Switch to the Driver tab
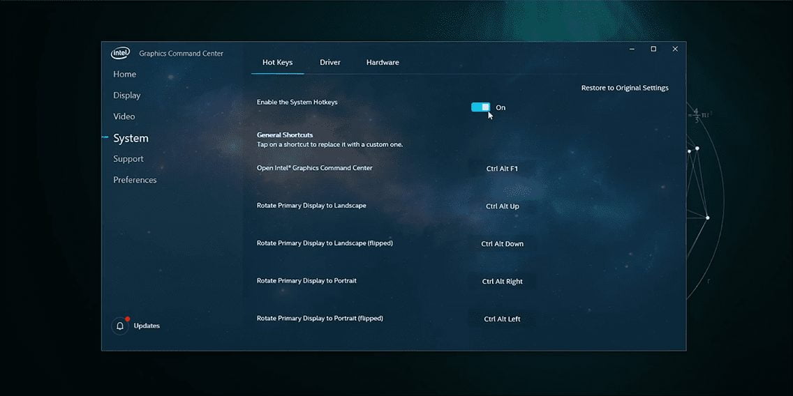This screenshot has height=396, width=793. point(330,63)
